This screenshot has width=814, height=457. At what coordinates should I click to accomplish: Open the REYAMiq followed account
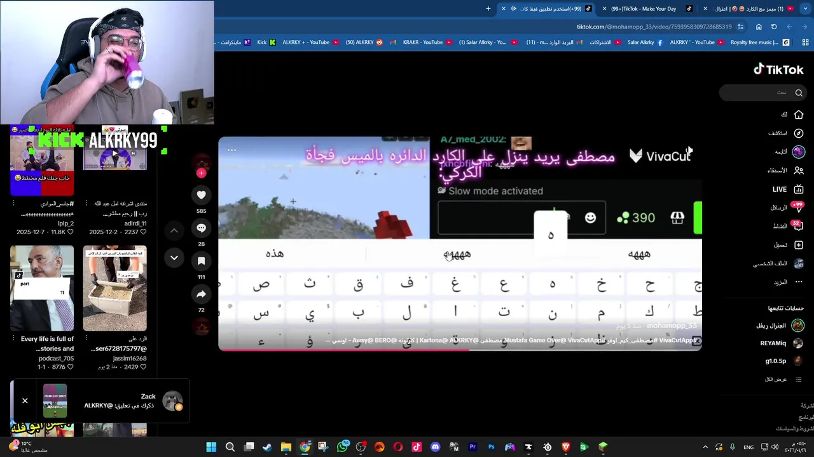click(x=782, y=343)
